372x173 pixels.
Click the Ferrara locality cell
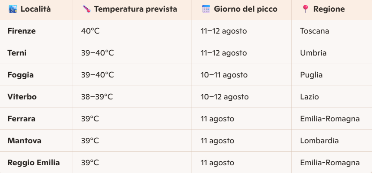tap(22, 119)
